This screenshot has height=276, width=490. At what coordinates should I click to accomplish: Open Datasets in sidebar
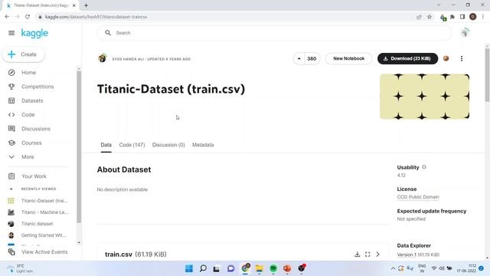tap(32, 100)
